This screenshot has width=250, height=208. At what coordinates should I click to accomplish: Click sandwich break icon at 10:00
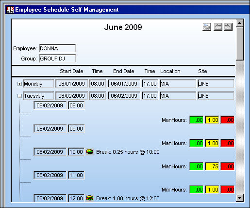[89, 152]
